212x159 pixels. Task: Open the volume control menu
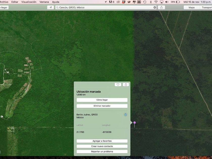point(167,2)
